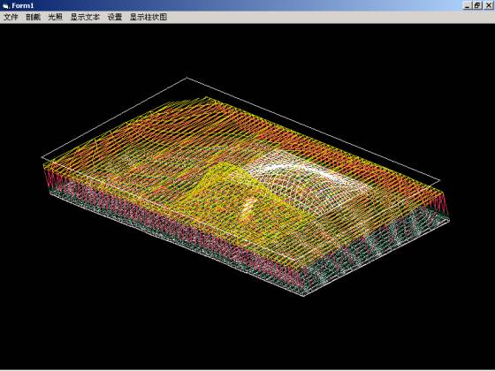This screenshot has width=495, height=371.
Task: Click the bottom corner vertex of the model
Action: 304,296
